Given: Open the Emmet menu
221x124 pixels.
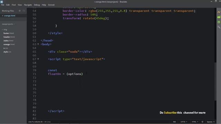Looking at the screenshot, I should pos(51,5).
